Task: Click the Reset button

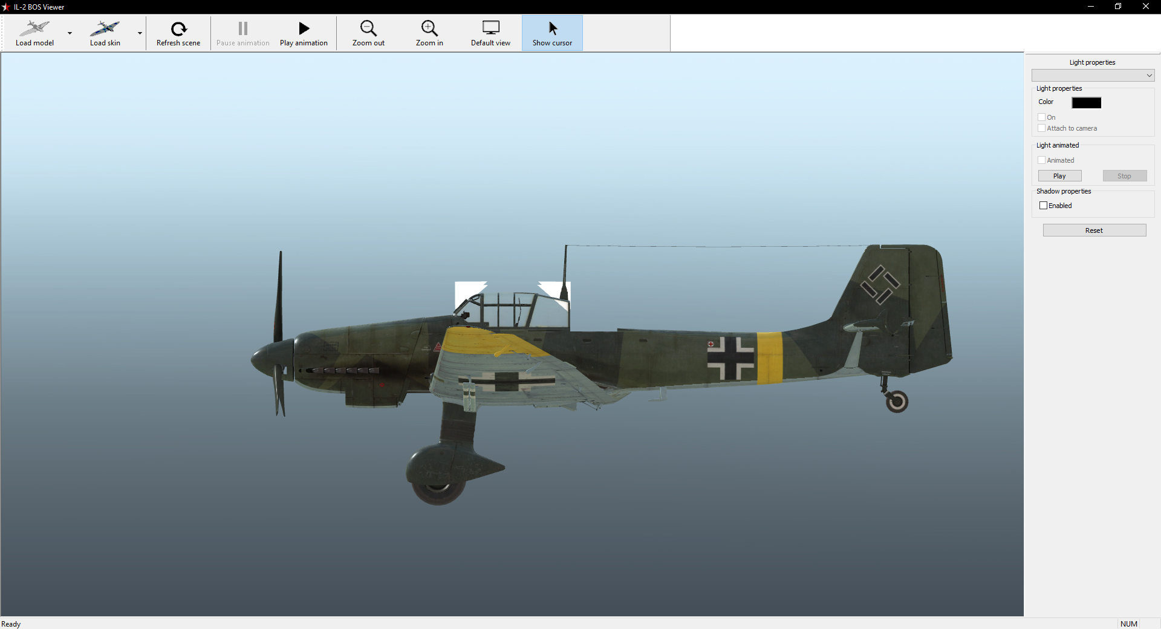Action: (1094, 230)
